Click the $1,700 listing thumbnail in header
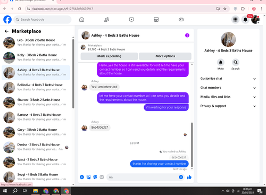 pos(83,47)
